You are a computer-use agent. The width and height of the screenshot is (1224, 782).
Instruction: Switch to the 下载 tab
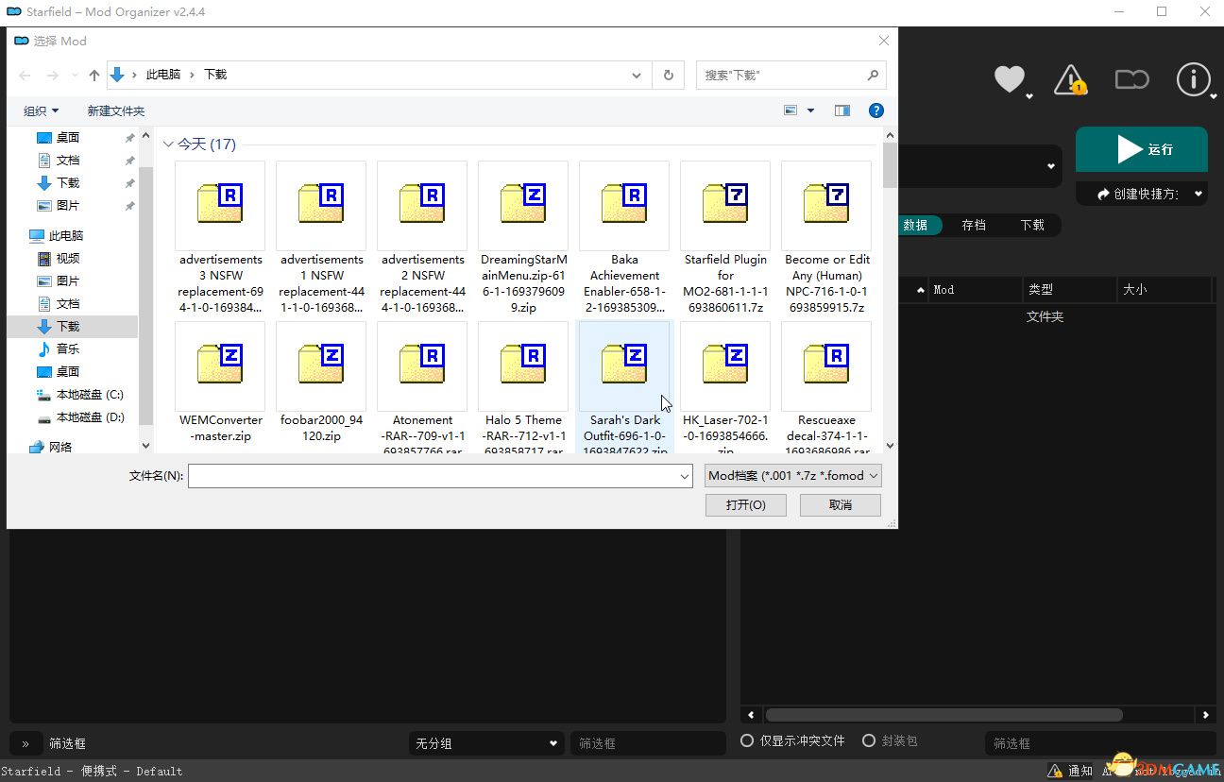tap(1032, 225)
